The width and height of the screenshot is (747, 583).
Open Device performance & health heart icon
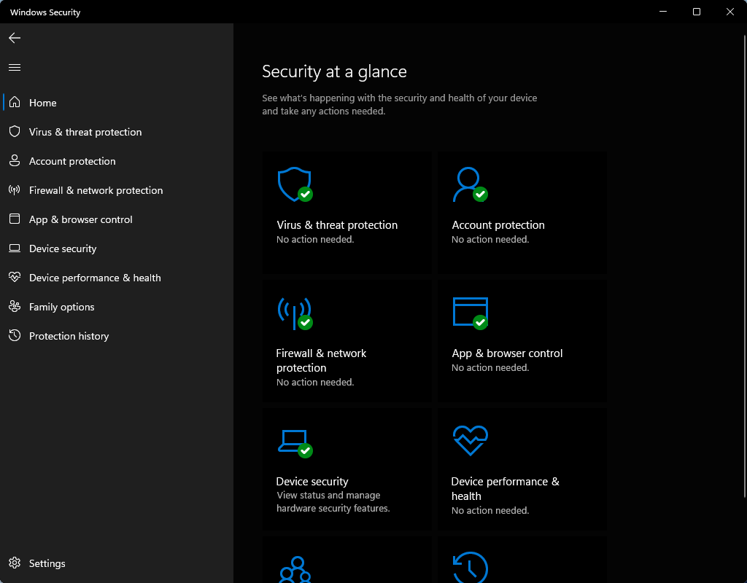point(471,440)
